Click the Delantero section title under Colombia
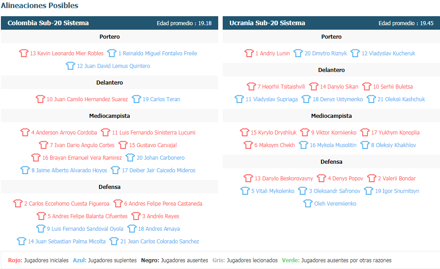Screen dimensions: 440x269 pos(110,83)
